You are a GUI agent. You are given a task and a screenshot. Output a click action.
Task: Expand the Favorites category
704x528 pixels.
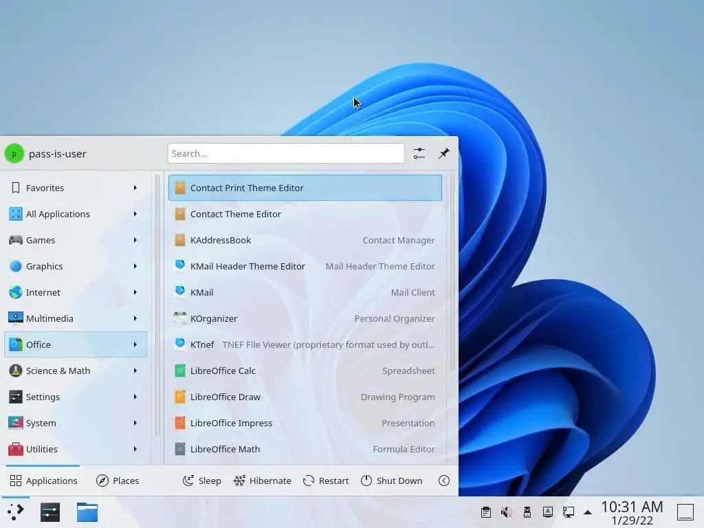[x=76, y=188]
